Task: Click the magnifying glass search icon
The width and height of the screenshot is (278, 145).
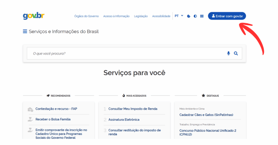Action: pos(236,54)
